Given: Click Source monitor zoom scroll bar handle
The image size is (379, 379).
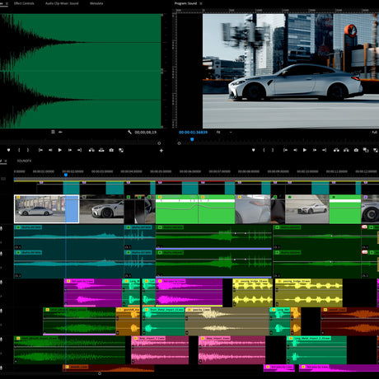Looking at the screenshot, I should [159, 143].
